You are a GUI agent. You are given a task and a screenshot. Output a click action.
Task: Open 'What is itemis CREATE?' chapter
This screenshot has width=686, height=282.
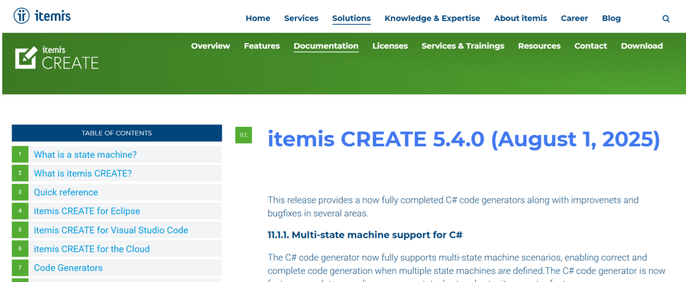(83, 173)
